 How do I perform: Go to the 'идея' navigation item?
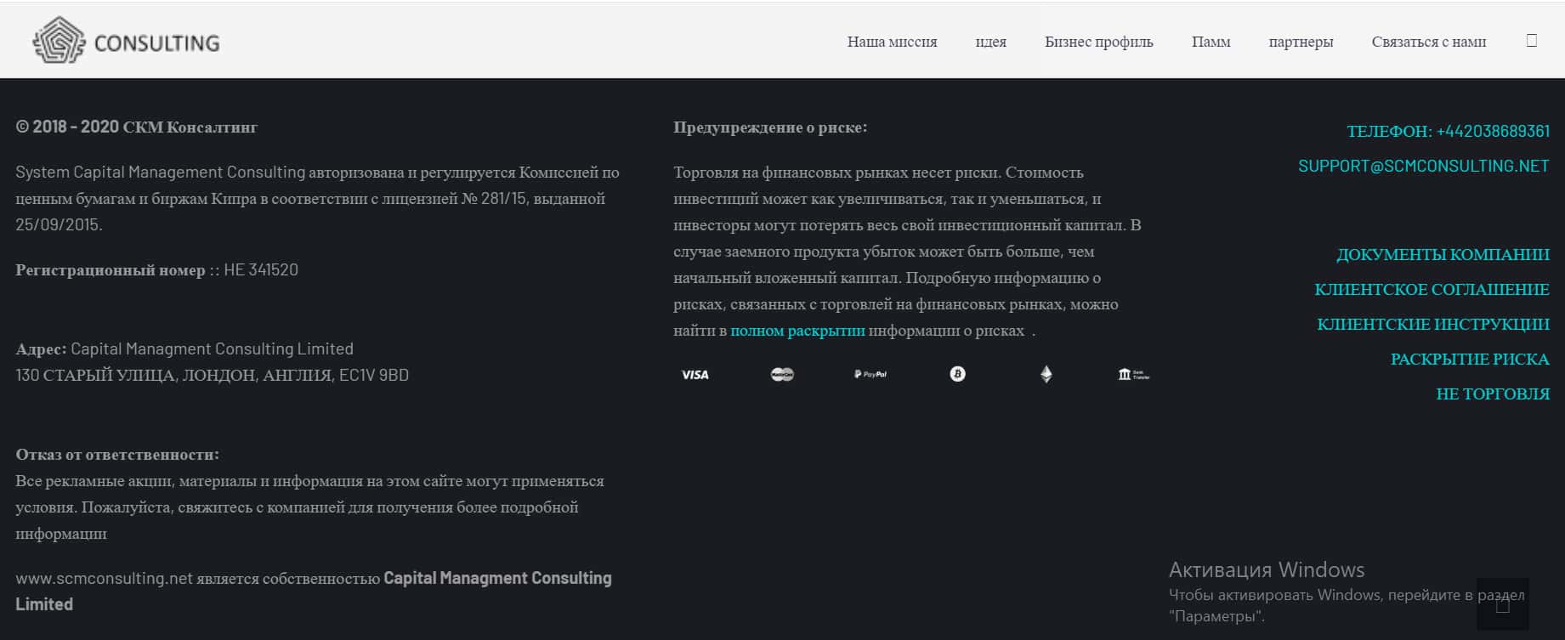tap(990, 42)
